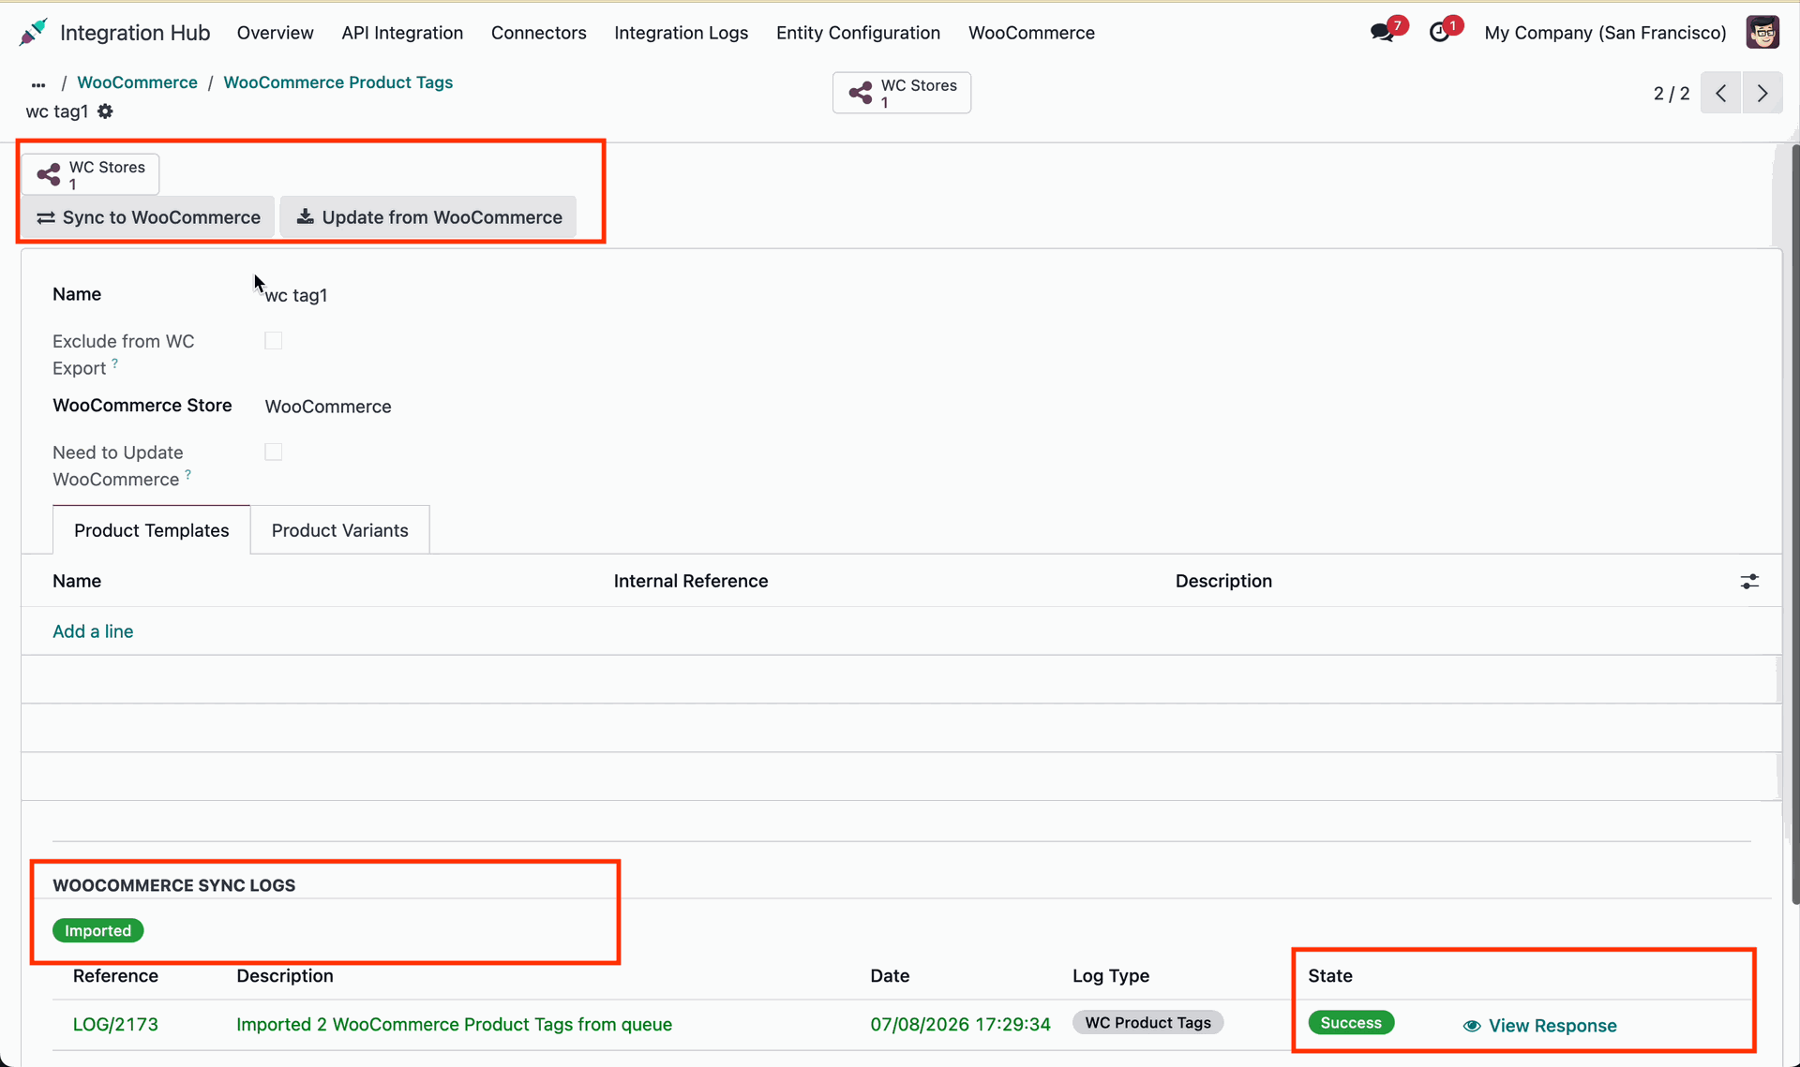This screenshot has height=1067, width=1800.
Task: Click the vertical page scrollbar
Action: tap(1794, 525)
